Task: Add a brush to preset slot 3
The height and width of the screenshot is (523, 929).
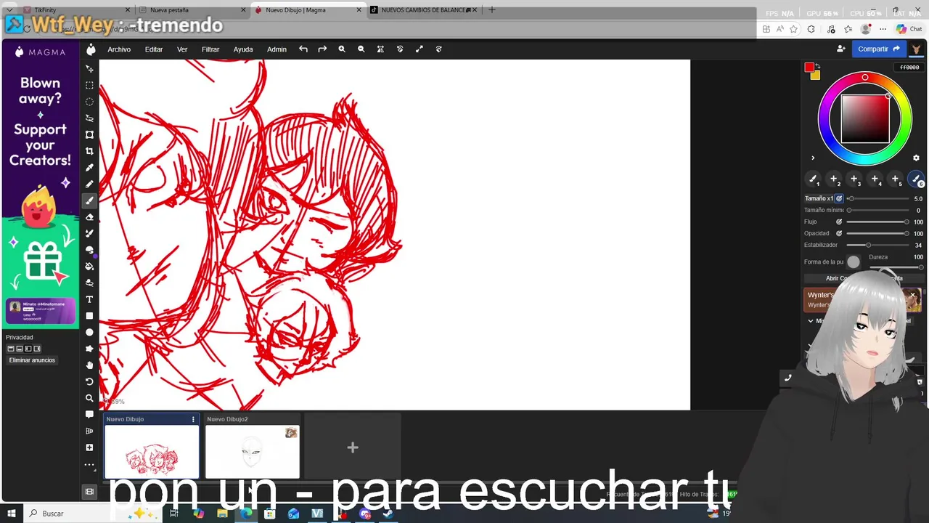Action: coord(854,179)
